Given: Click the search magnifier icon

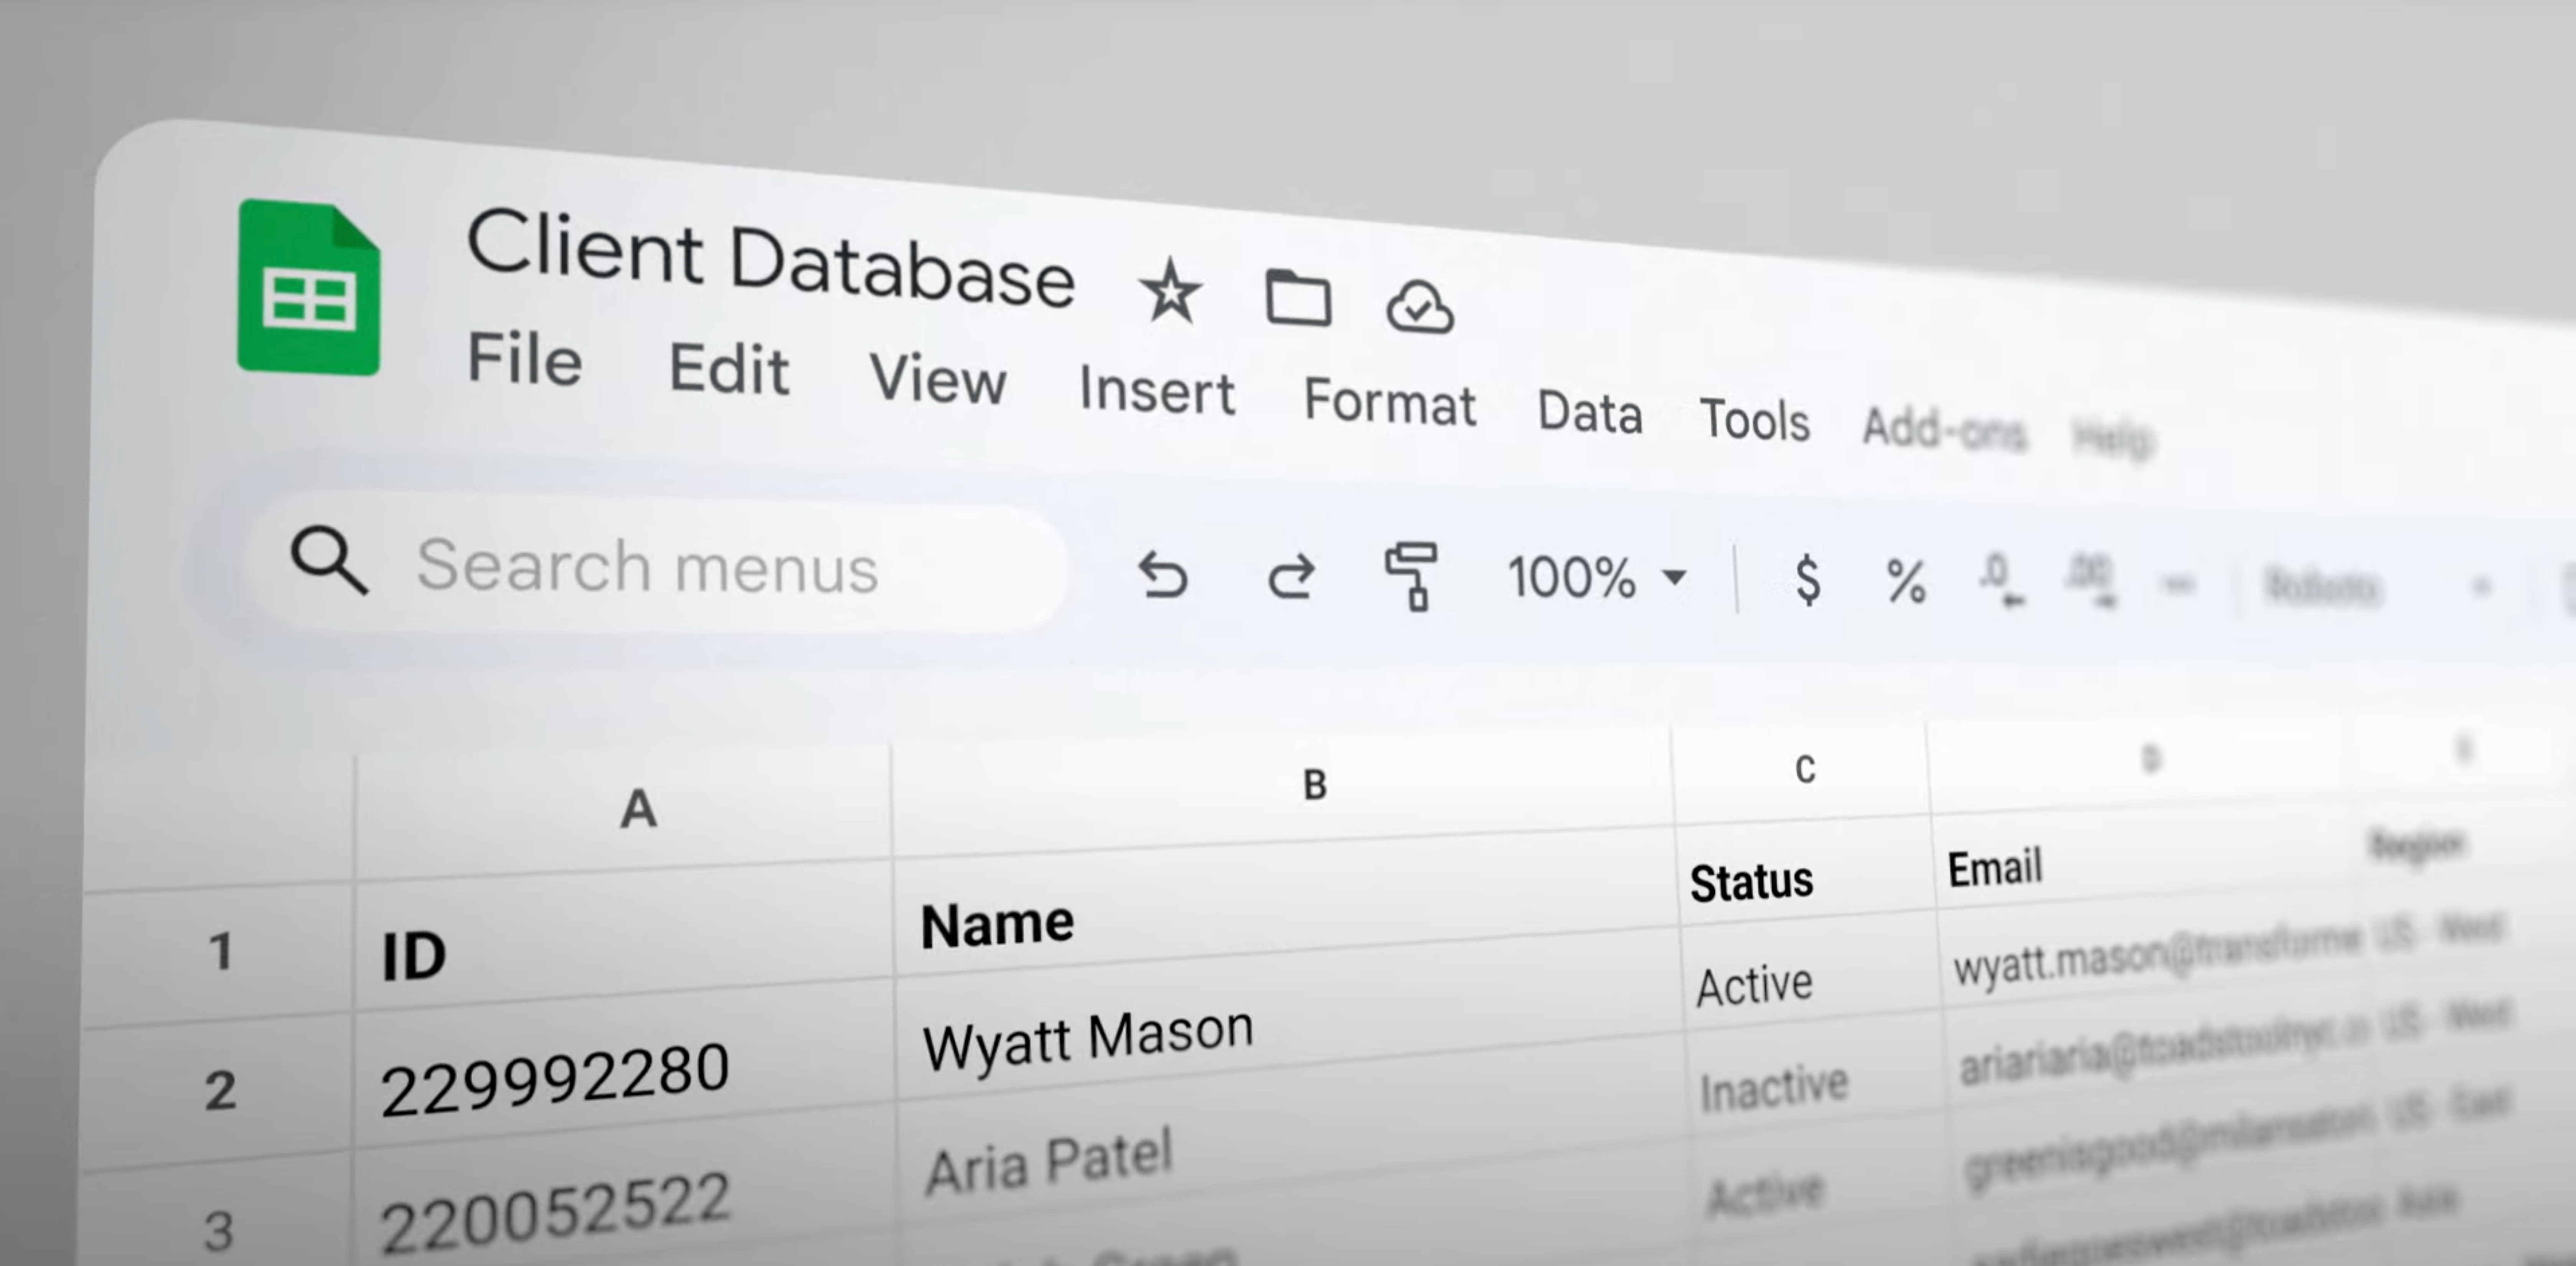Looking at the screenshot, I should coord(329,561).
